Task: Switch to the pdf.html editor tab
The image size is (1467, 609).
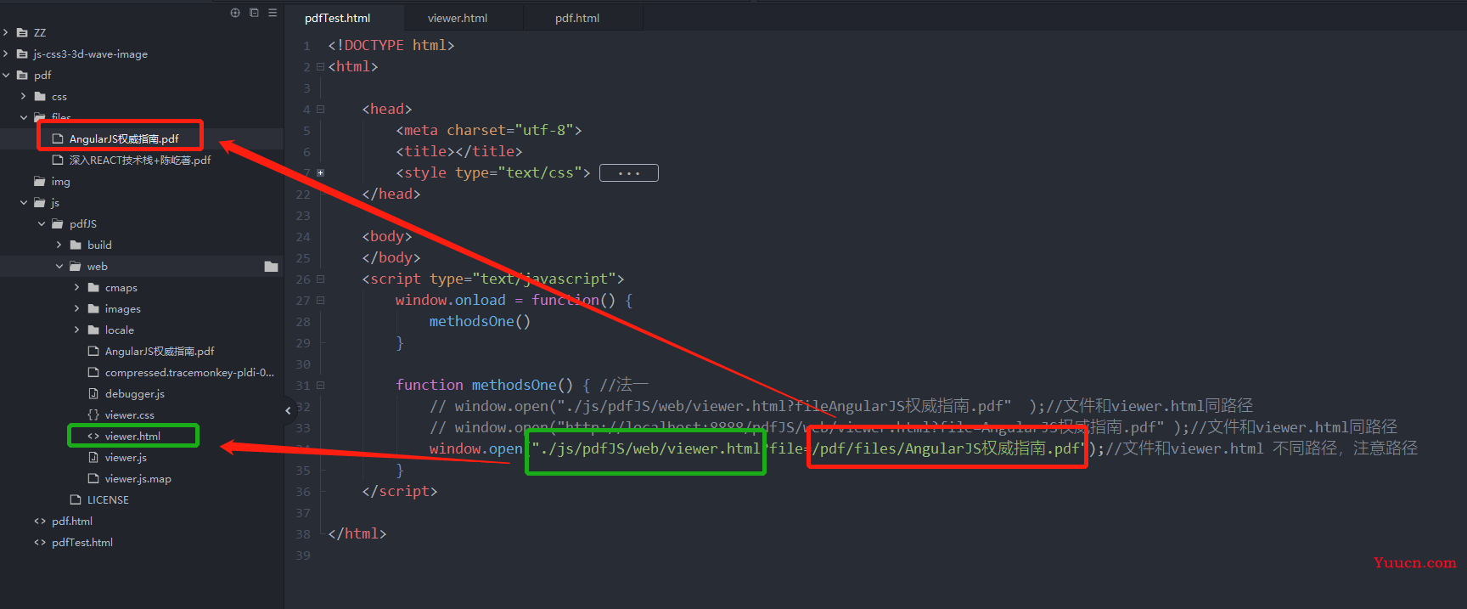Action: pyautogui.click(x=583, y=18)
